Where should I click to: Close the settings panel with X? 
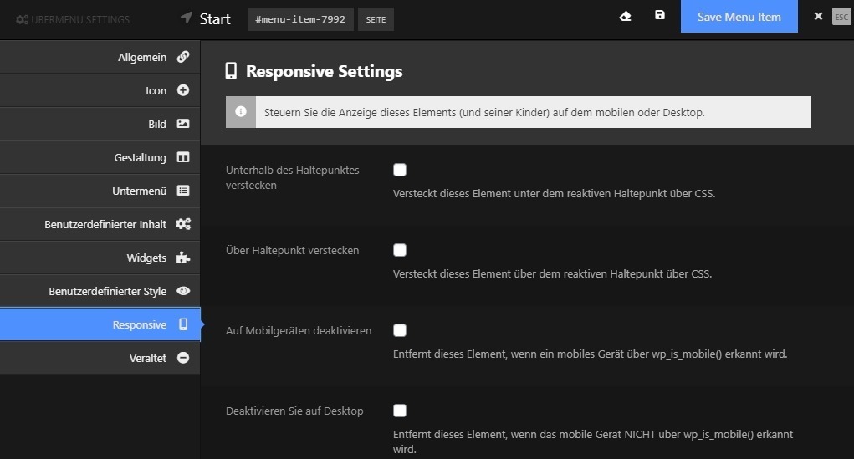(818, 17)
